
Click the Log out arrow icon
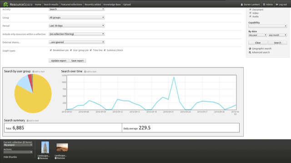tap(277, 5)
